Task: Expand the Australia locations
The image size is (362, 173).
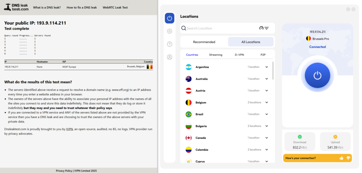Action: 267,79
